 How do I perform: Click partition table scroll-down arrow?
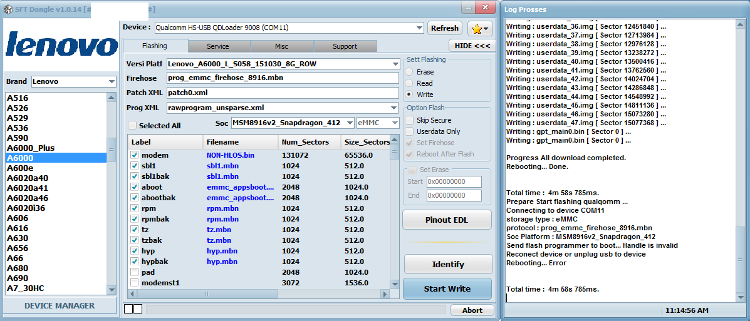395,283
